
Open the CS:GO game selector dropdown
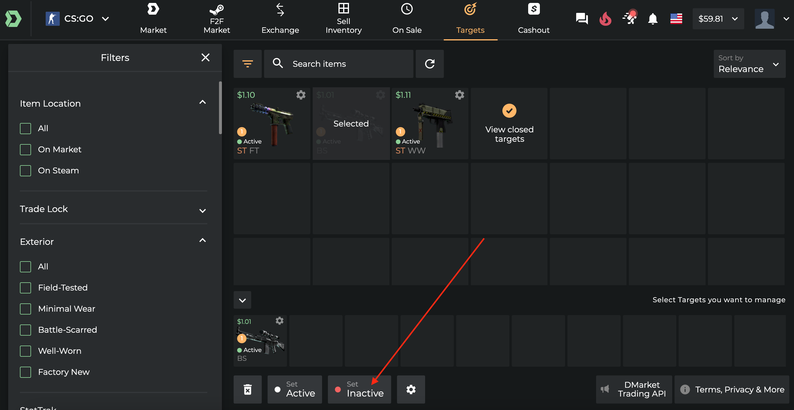77,19
